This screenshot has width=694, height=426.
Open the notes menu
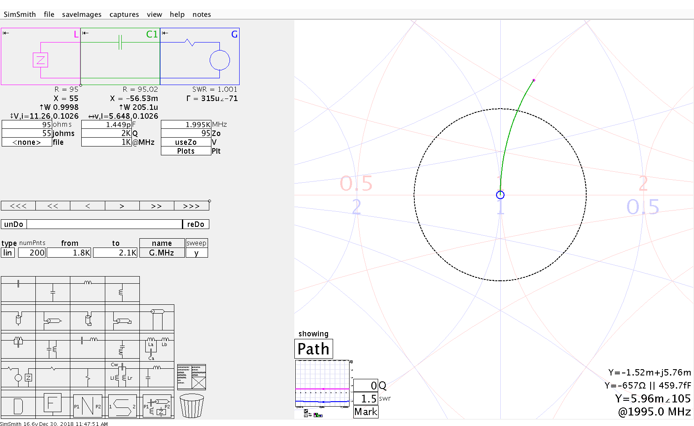(202, 14)
